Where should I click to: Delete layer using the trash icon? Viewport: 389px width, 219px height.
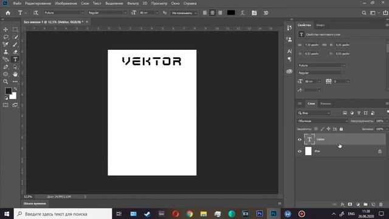[381, 204]
